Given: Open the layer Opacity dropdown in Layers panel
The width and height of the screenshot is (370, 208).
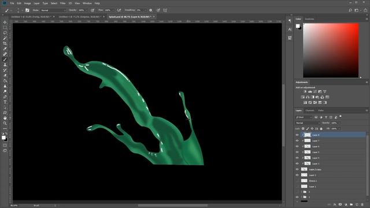Looking at the screenshot, I should (x=339, y=123).
